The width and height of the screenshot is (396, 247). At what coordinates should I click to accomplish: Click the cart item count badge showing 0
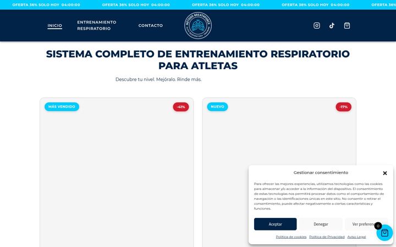(378, 226)
